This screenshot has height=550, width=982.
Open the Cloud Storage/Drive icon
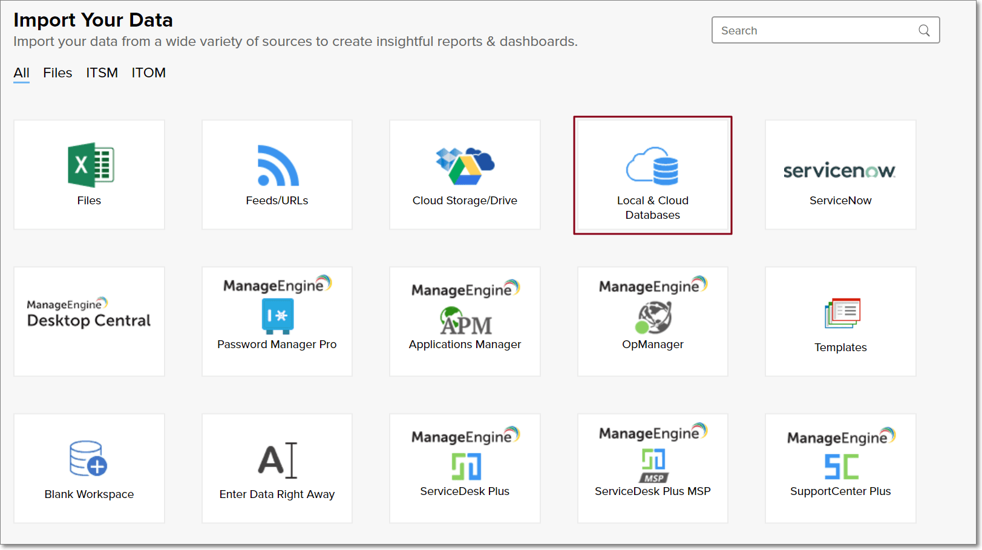(465, 166)
